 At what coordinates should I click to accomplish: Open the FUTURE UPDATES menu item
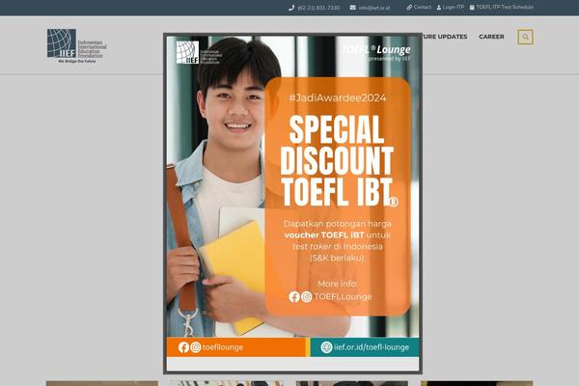point(445,37)
